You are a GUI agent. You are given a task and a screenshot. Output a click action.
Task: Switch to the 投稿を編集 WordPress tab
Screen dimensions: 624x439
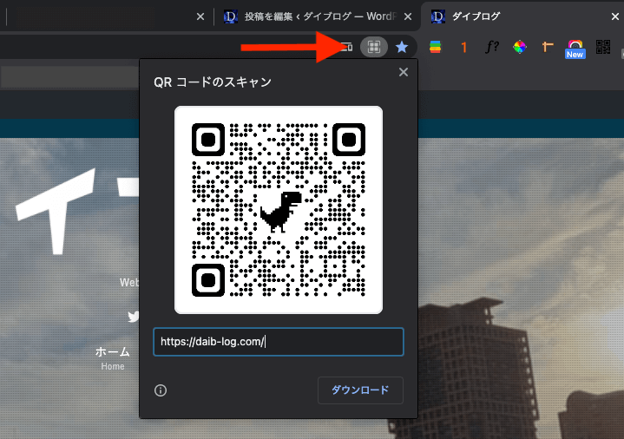[317, 16]
